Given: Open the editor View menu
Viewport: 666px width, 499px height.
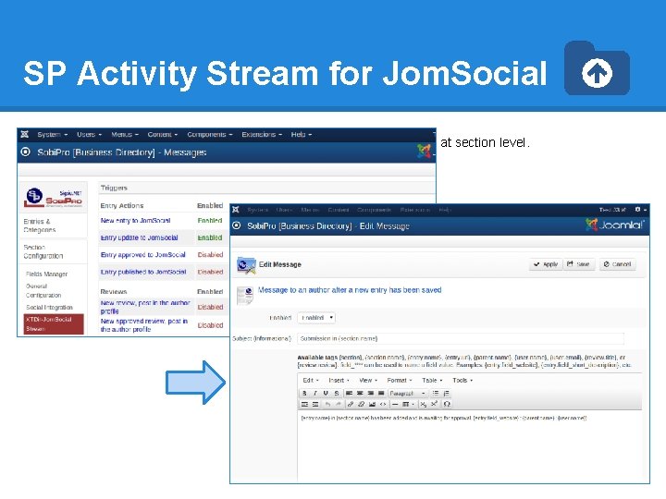Looking at the screenshot, I should (x=368, y=380).
